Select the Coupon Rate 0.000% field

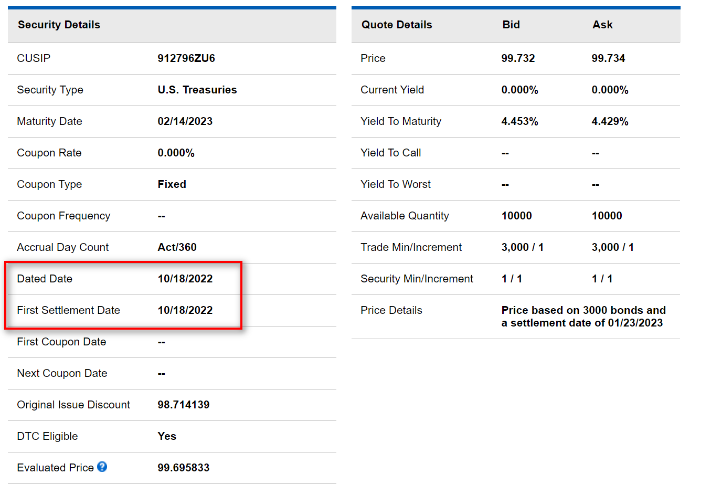[174, 153]
